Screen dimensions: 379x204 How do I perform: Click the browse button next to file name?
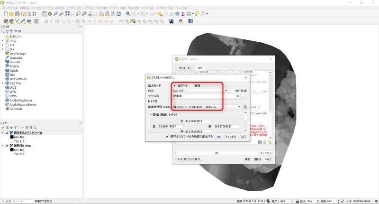pyautogui.click(x=244, y=96)
